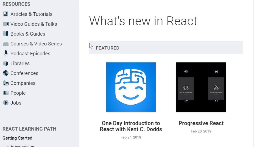This screenshot has width=254, height=147.
Task: Click the Courses & Video Series stack icon
Action: click(x=6, y=44)
